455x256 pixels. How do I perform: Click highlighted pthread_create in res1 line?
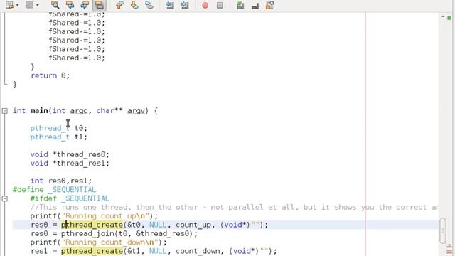point(92,251)
